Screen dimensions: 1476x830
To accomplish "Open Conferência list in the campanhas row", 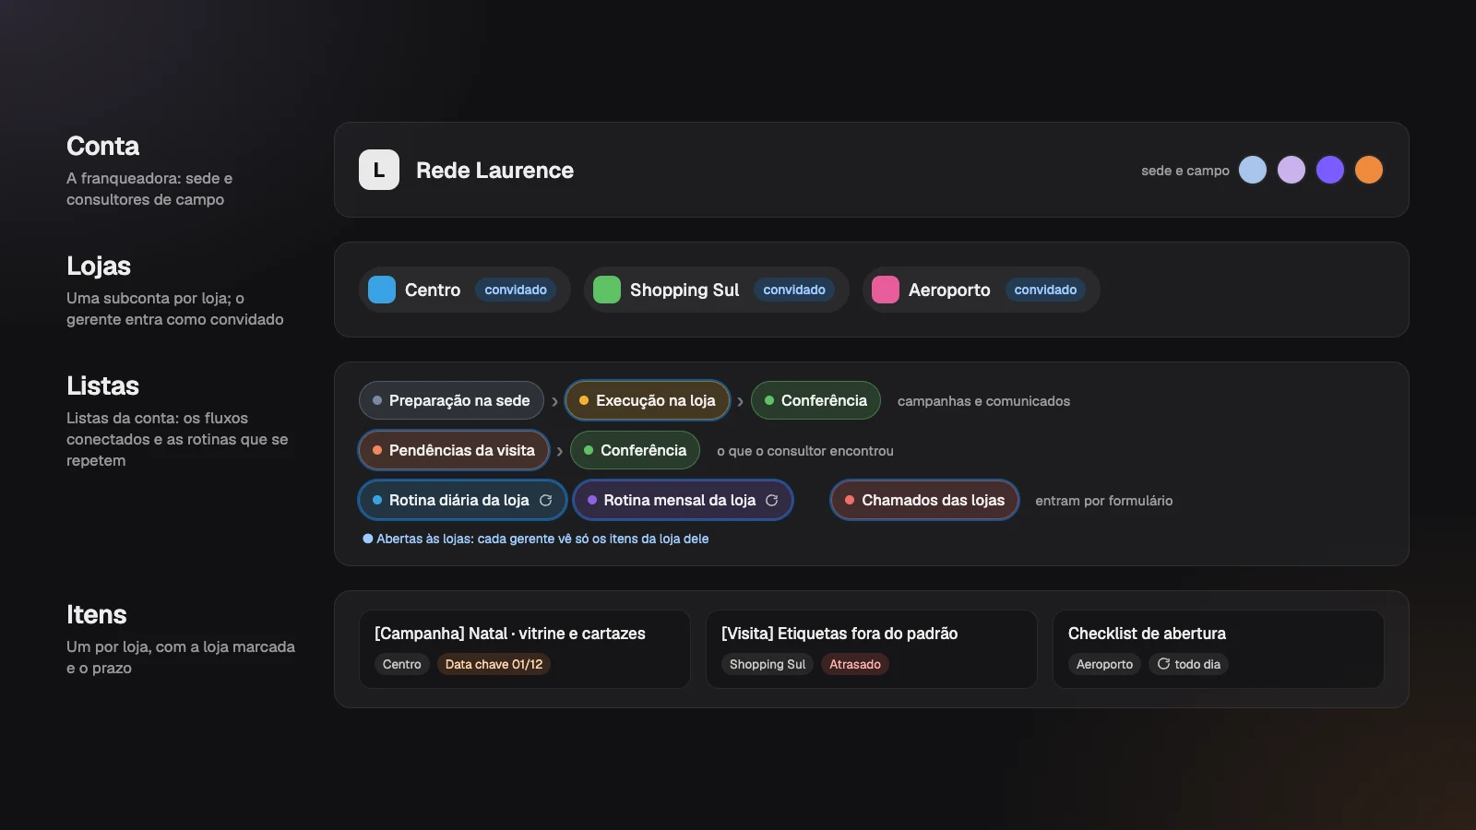I will click(815, 400).
